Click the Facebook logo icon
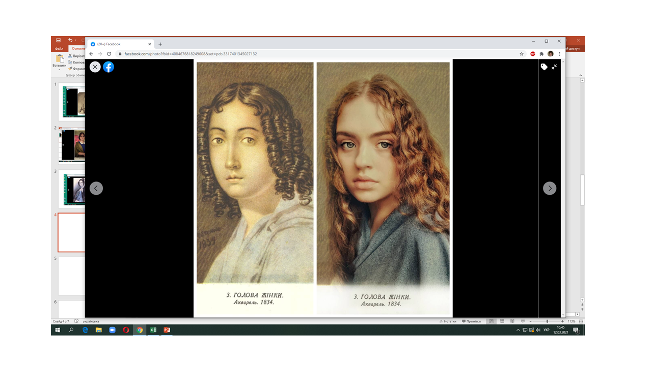This screenshot has width=652, height=366. click(x=108, y=67)
